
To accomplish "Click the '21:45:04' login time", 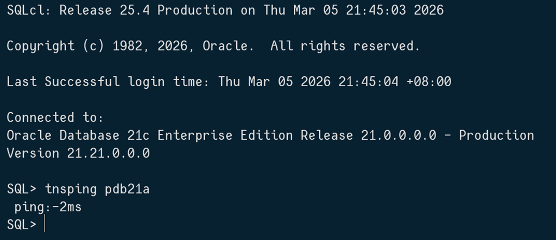I will point(368,82).
